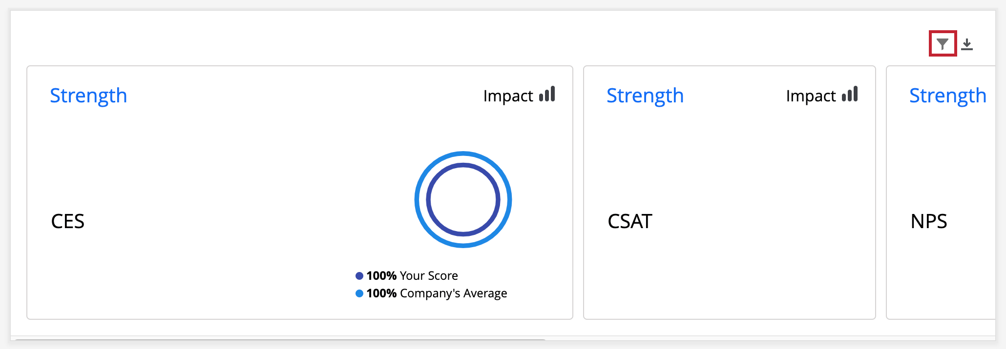Click the outer light blue donut ring

pyautogui.click(x=463, y=154)
